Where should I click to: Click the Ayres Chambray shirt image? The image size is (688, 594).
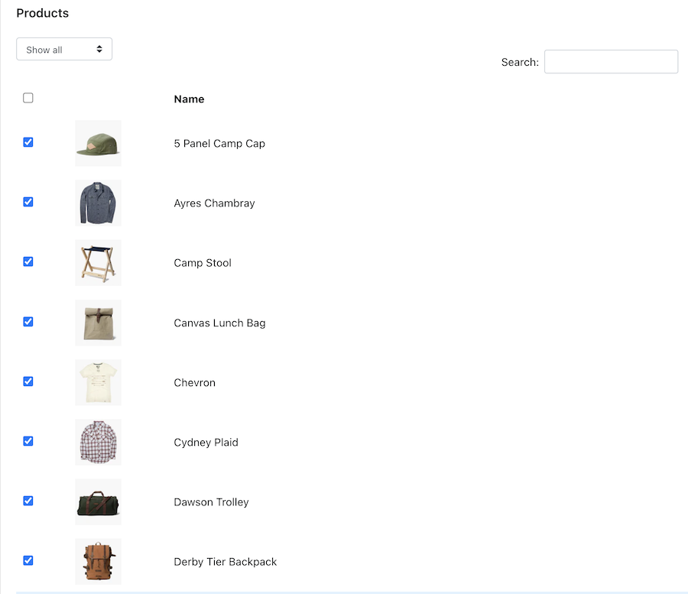pos(98,203)
